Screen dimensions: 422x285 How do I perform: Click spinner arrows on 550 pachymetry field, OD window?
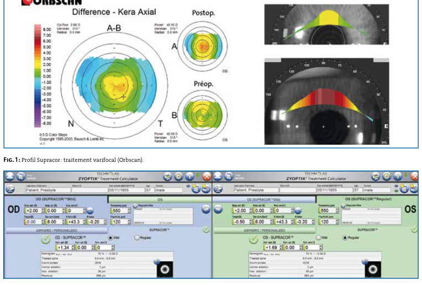(129, 211)
